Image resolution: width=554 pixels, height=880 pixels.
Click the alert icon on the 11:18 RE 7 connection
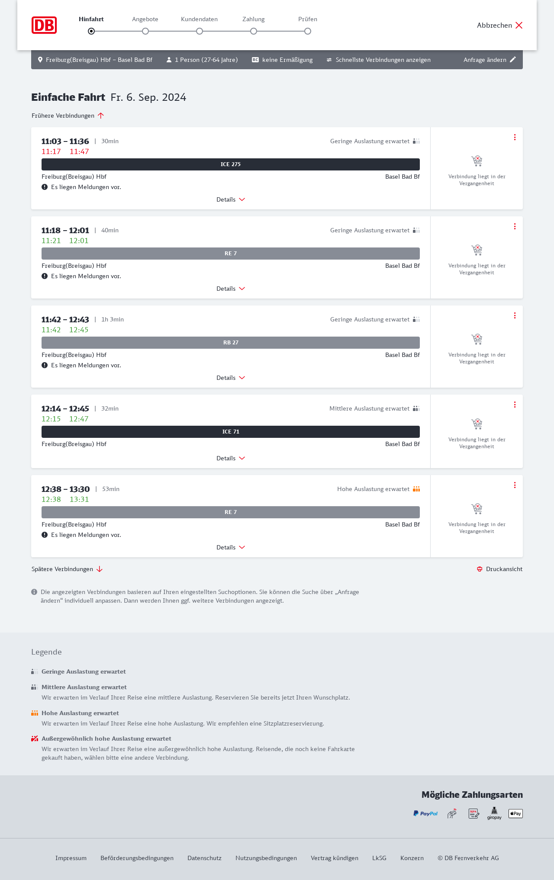tap(45, 276)
